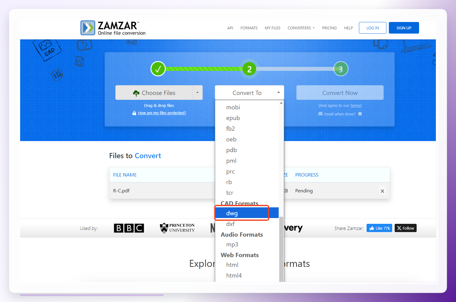The height and width of the screenshot is (302, 456).
Task: Click the BBC logo
Action: [129, 228]
